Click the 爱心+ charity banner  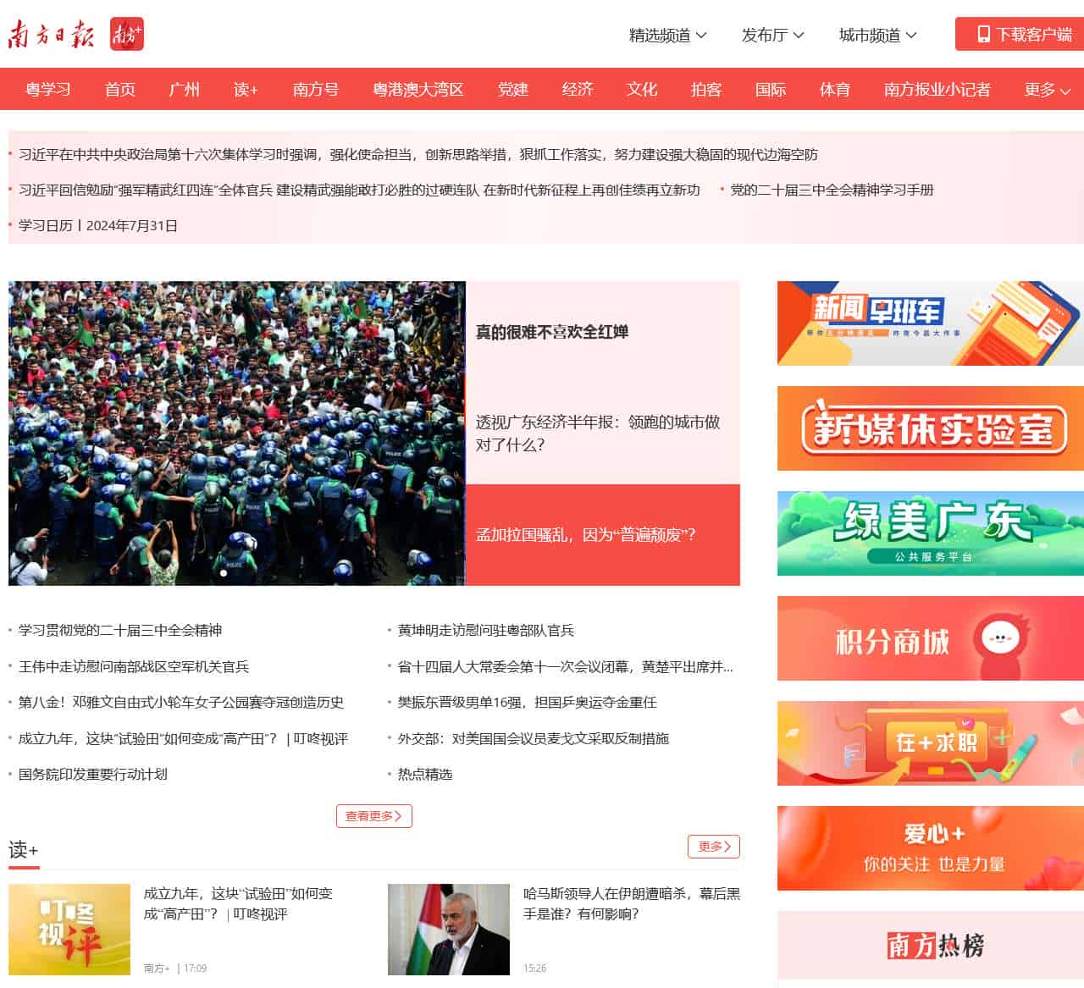[929, 848]
